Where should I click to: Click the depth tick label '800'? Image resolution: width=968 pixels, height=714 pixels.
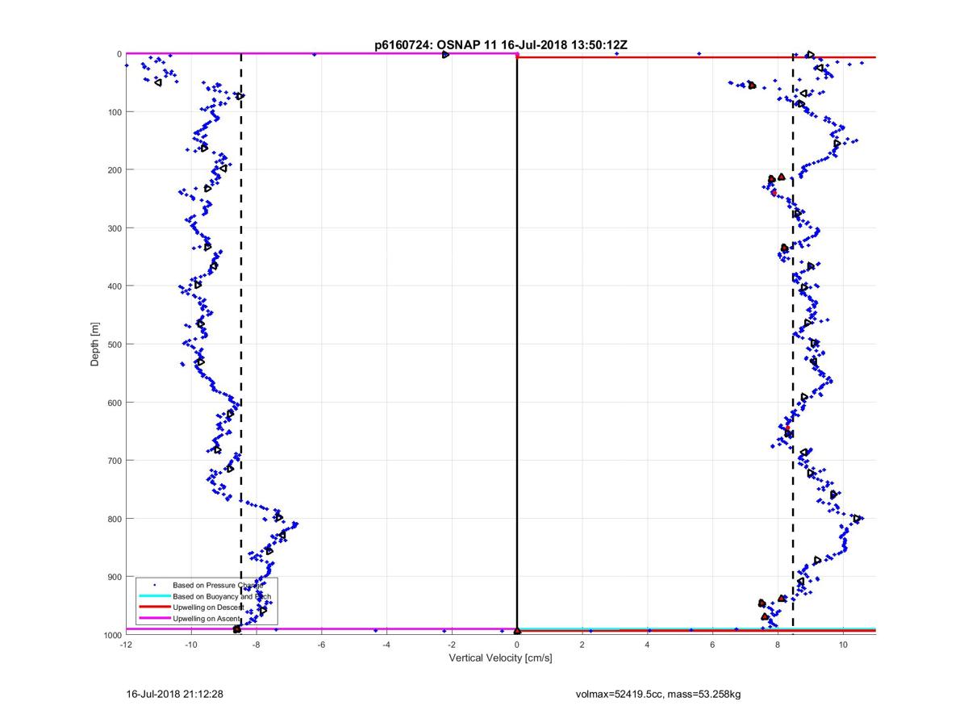pyautogui.click(x=115, y=519)
